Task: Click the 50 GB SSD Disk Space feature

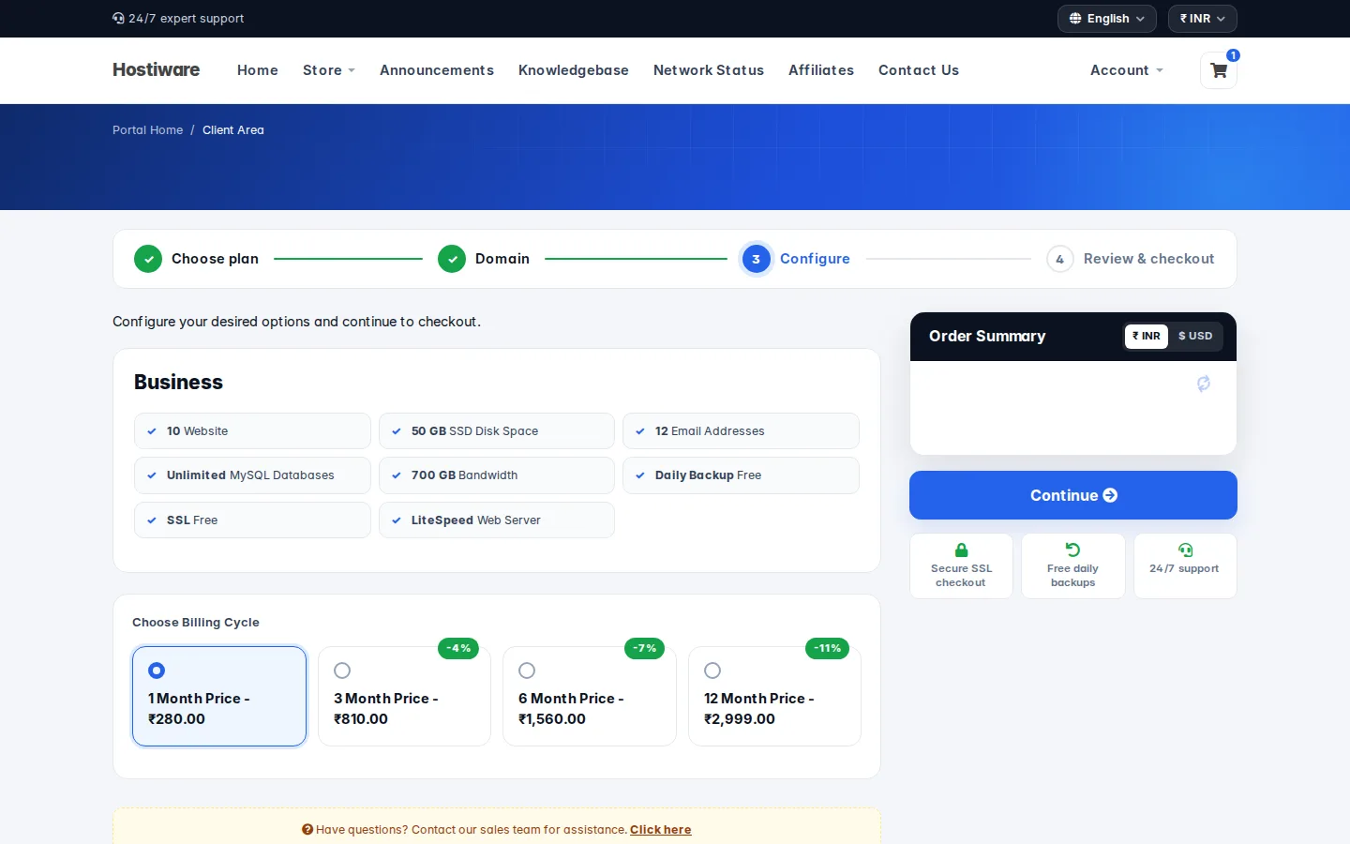Action: [497, 431]
